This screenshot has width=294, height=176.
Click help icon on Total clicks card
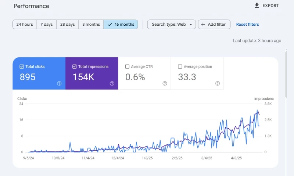pyautogui.click(x=59, y=83)
